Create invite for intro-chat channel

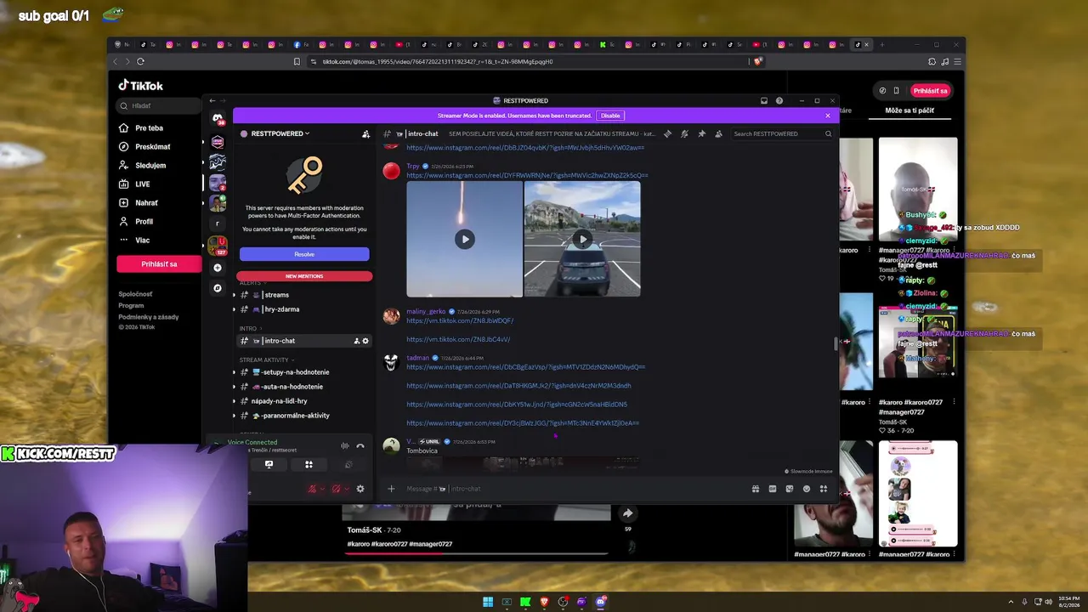pyautogui.click(x=356, y=341)
